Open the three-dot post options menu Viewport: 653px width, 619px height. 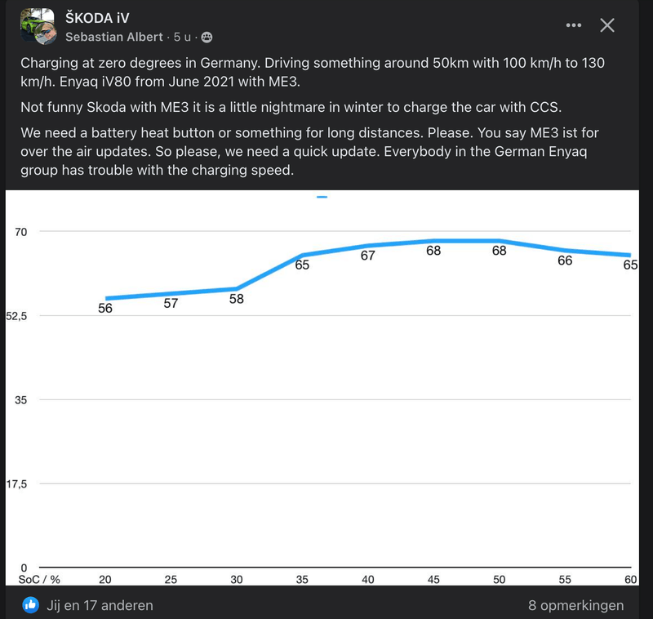click(x=574, y=25)
